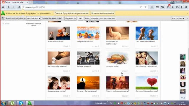Click the RU language indicator

coord(111,103)
